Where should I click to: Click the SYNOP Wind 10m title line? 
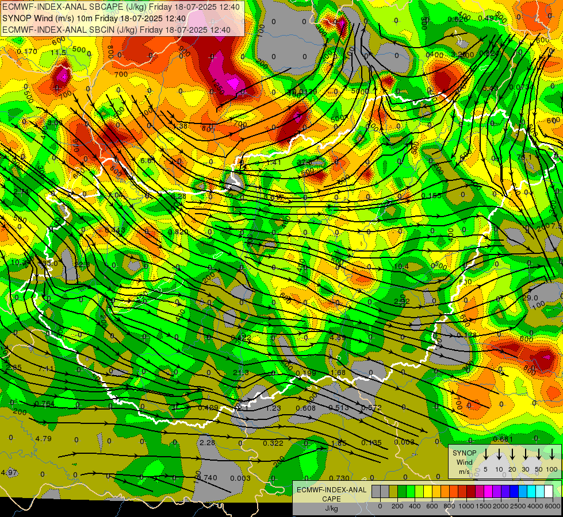[x=94, y=18]
